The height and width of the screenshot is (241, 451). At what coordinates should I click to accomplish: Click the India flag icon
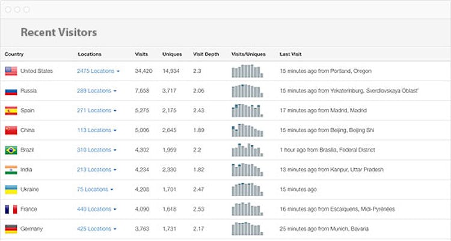11,170
